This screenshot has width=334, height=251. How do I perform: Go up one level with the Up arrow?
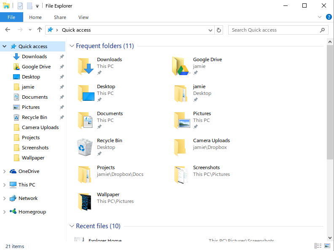pos(39,30)
